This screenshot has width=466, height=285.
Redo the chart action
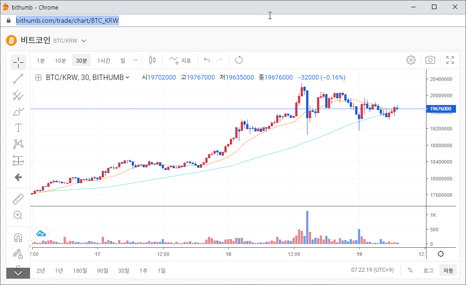tap(220, 60)
